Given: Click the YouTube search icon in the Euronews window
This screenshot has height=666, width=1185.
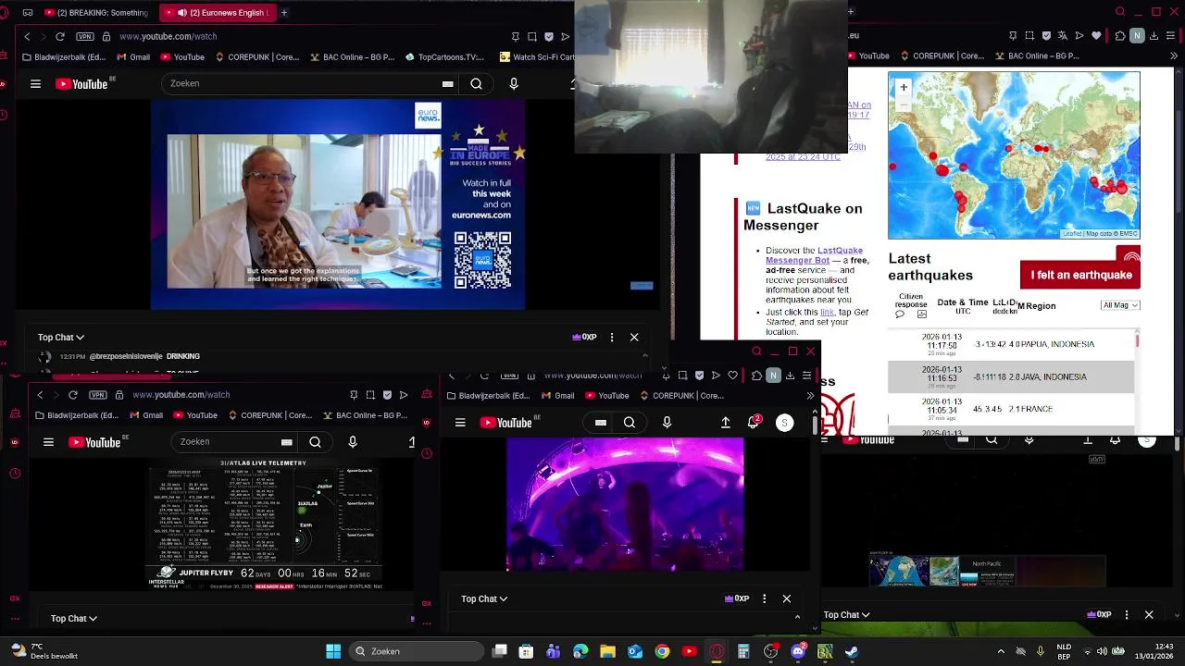Looking at the screenshot, I should point(476,83).
